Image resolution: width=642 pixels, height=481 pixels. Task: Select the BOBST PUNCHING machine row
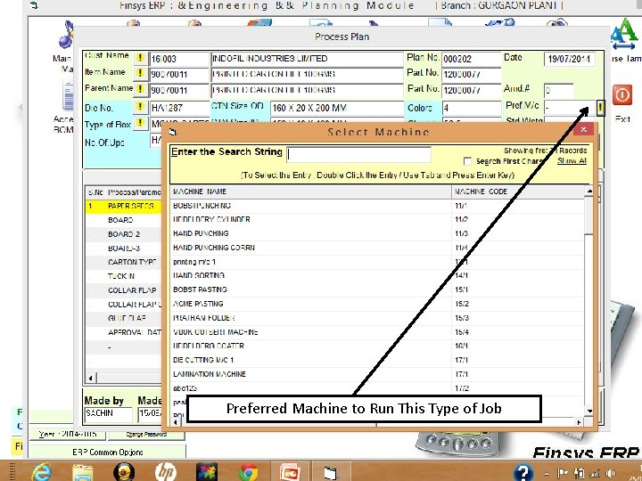[x=377, y=206]
